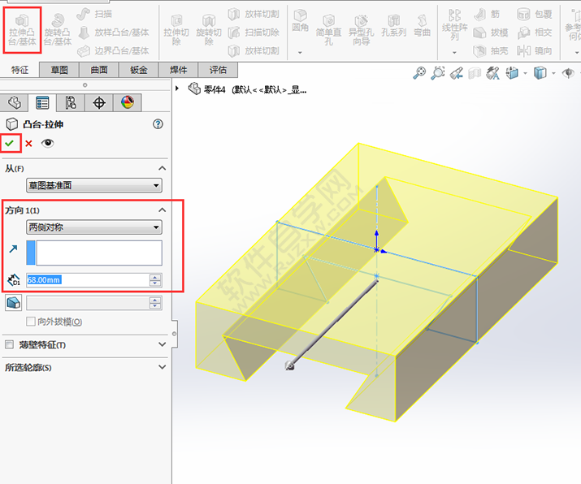Viewport: 581px width, 484px height.
Task: Click the depth 68.00mm input field
Action: point(88,280)
